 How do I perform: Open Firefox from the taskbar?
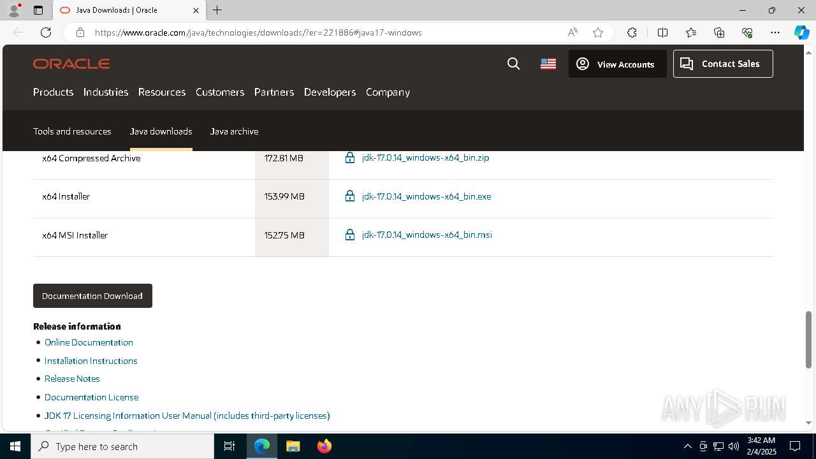click(x=324, y=446)
